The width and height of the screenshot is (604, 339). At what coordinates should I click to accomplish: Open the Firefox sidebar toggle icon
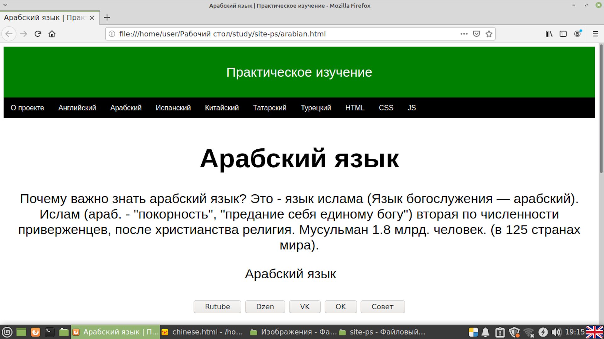tap(563, 34)
